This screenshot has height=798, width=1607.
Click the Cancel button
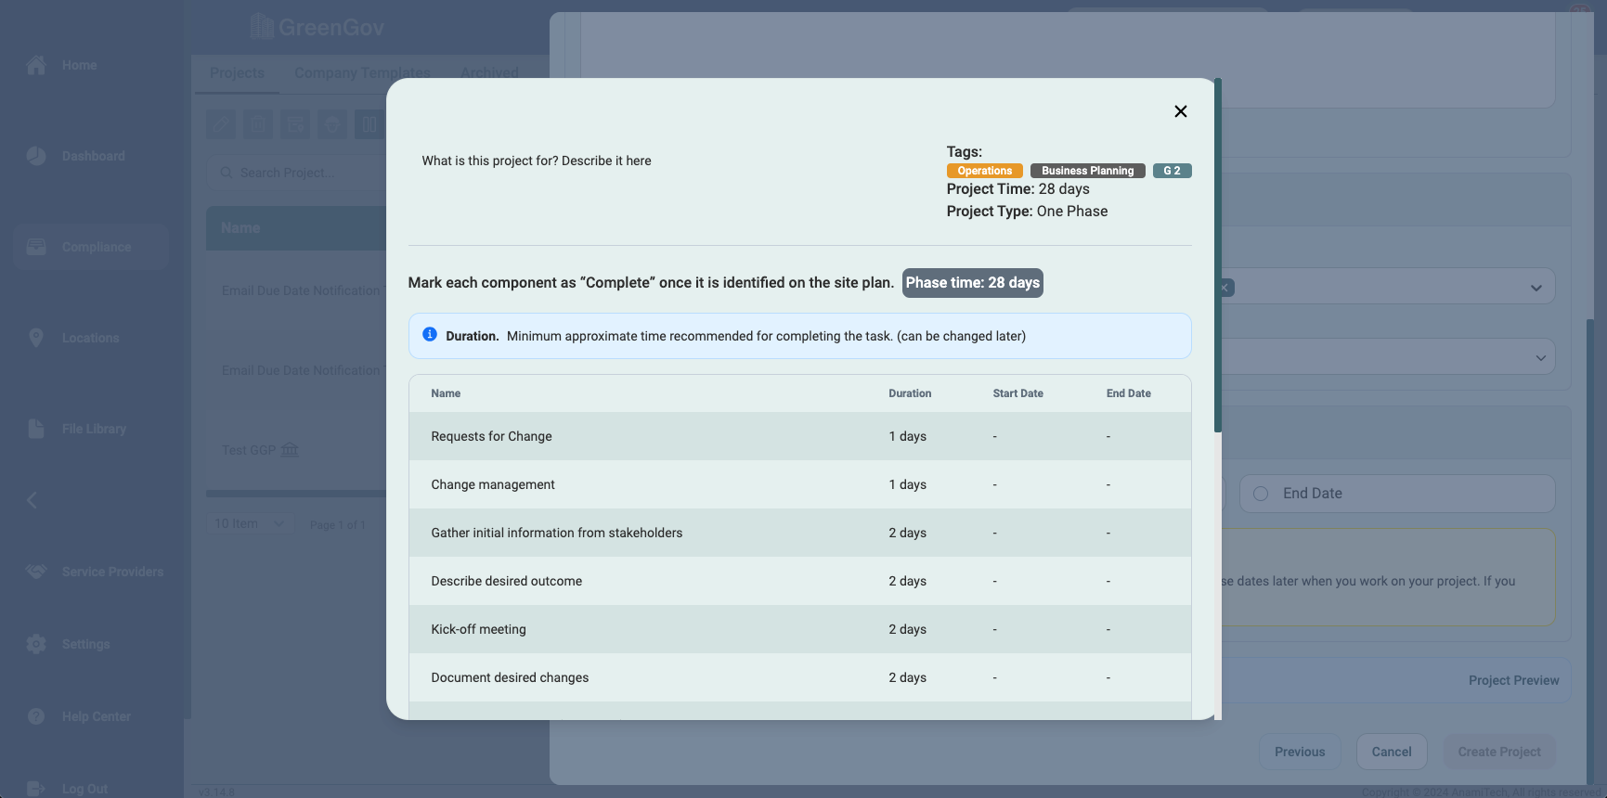point(1392,752)
